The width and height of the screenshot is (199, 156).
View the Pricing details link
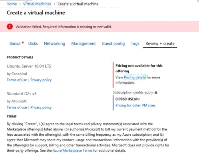pyautogui.click(x=134, y=77)
